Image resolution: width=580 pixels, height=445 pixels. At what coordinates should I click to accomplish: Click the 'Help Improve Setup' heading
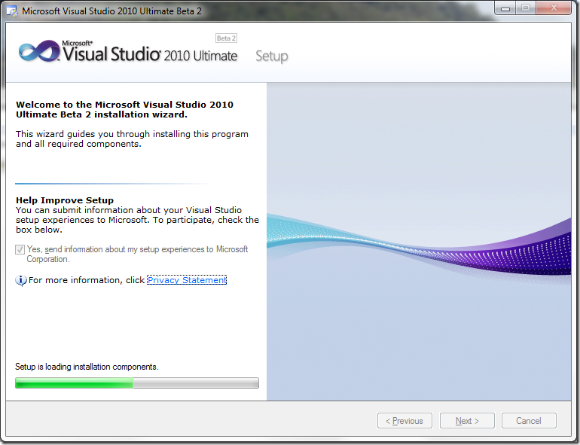pos(65,200)
